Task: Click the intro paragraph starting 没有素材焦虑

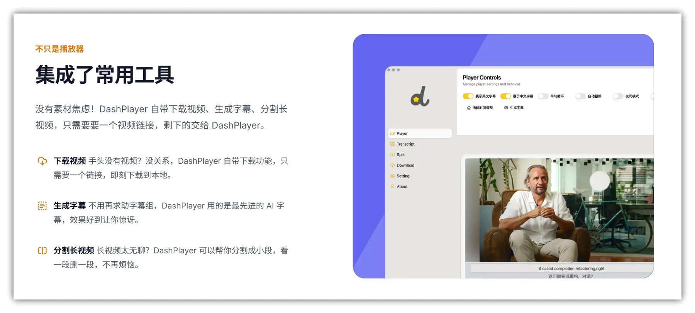Action: click(161, 117)
